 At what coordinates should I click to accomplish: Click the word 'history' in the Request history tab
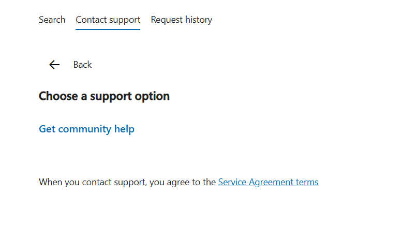pos(198,20)
